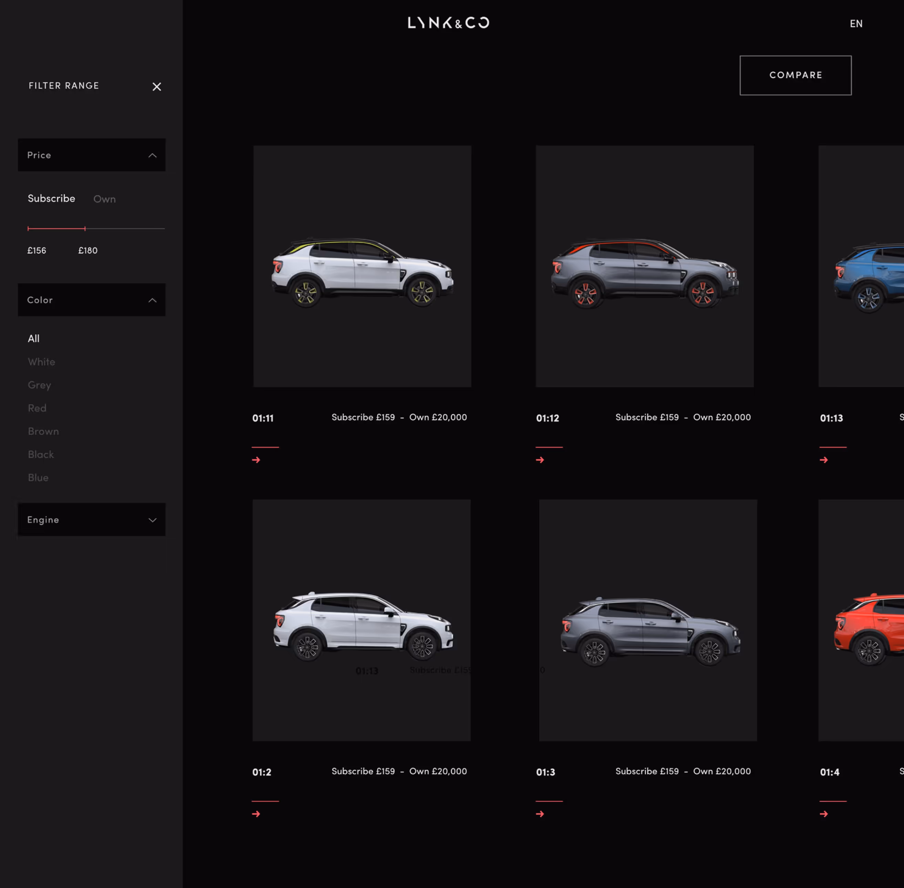
Task: Click the red arrow under model 01:4
Action: coord(824,814)
